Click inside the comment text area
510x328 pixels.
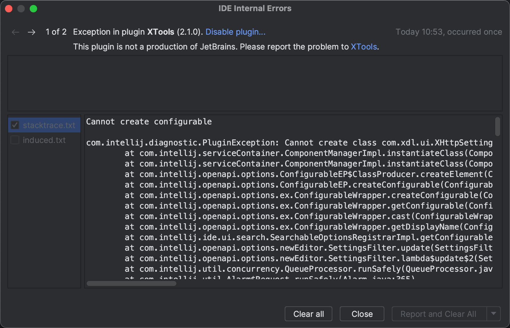tap(254, 83)
